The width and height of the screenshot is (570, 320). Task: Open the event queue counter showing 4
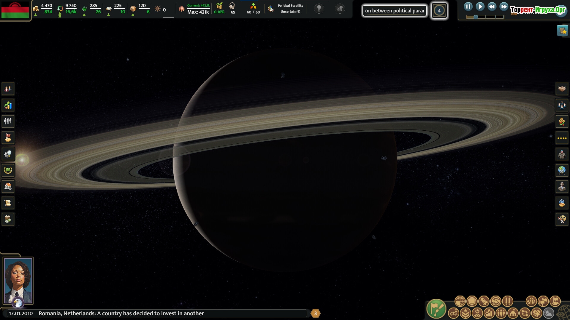[x=439, y=11]
